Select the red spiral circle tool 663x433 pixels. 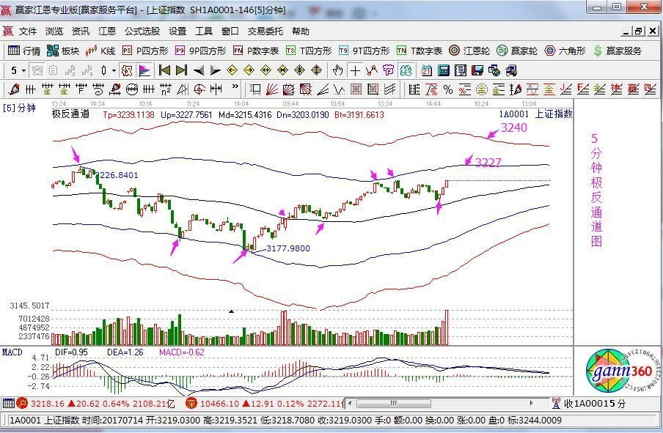(x=199, y=89)
